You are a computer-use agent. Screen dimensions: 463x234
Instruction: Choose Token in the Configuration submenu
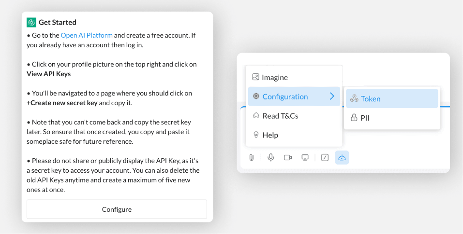(392, 98)
